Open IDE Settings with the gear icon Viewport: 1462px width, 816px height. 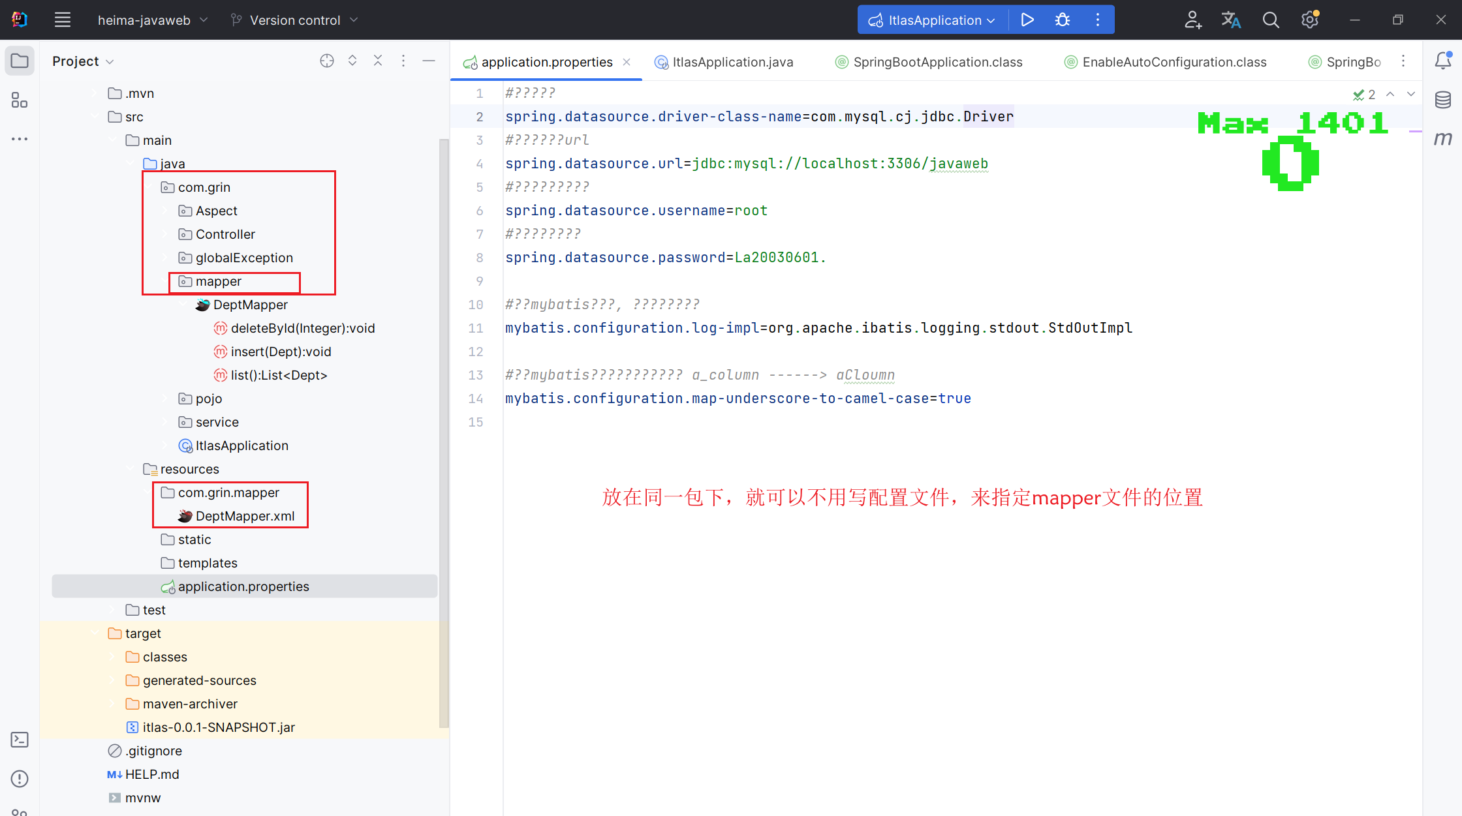pos(1309,20)
